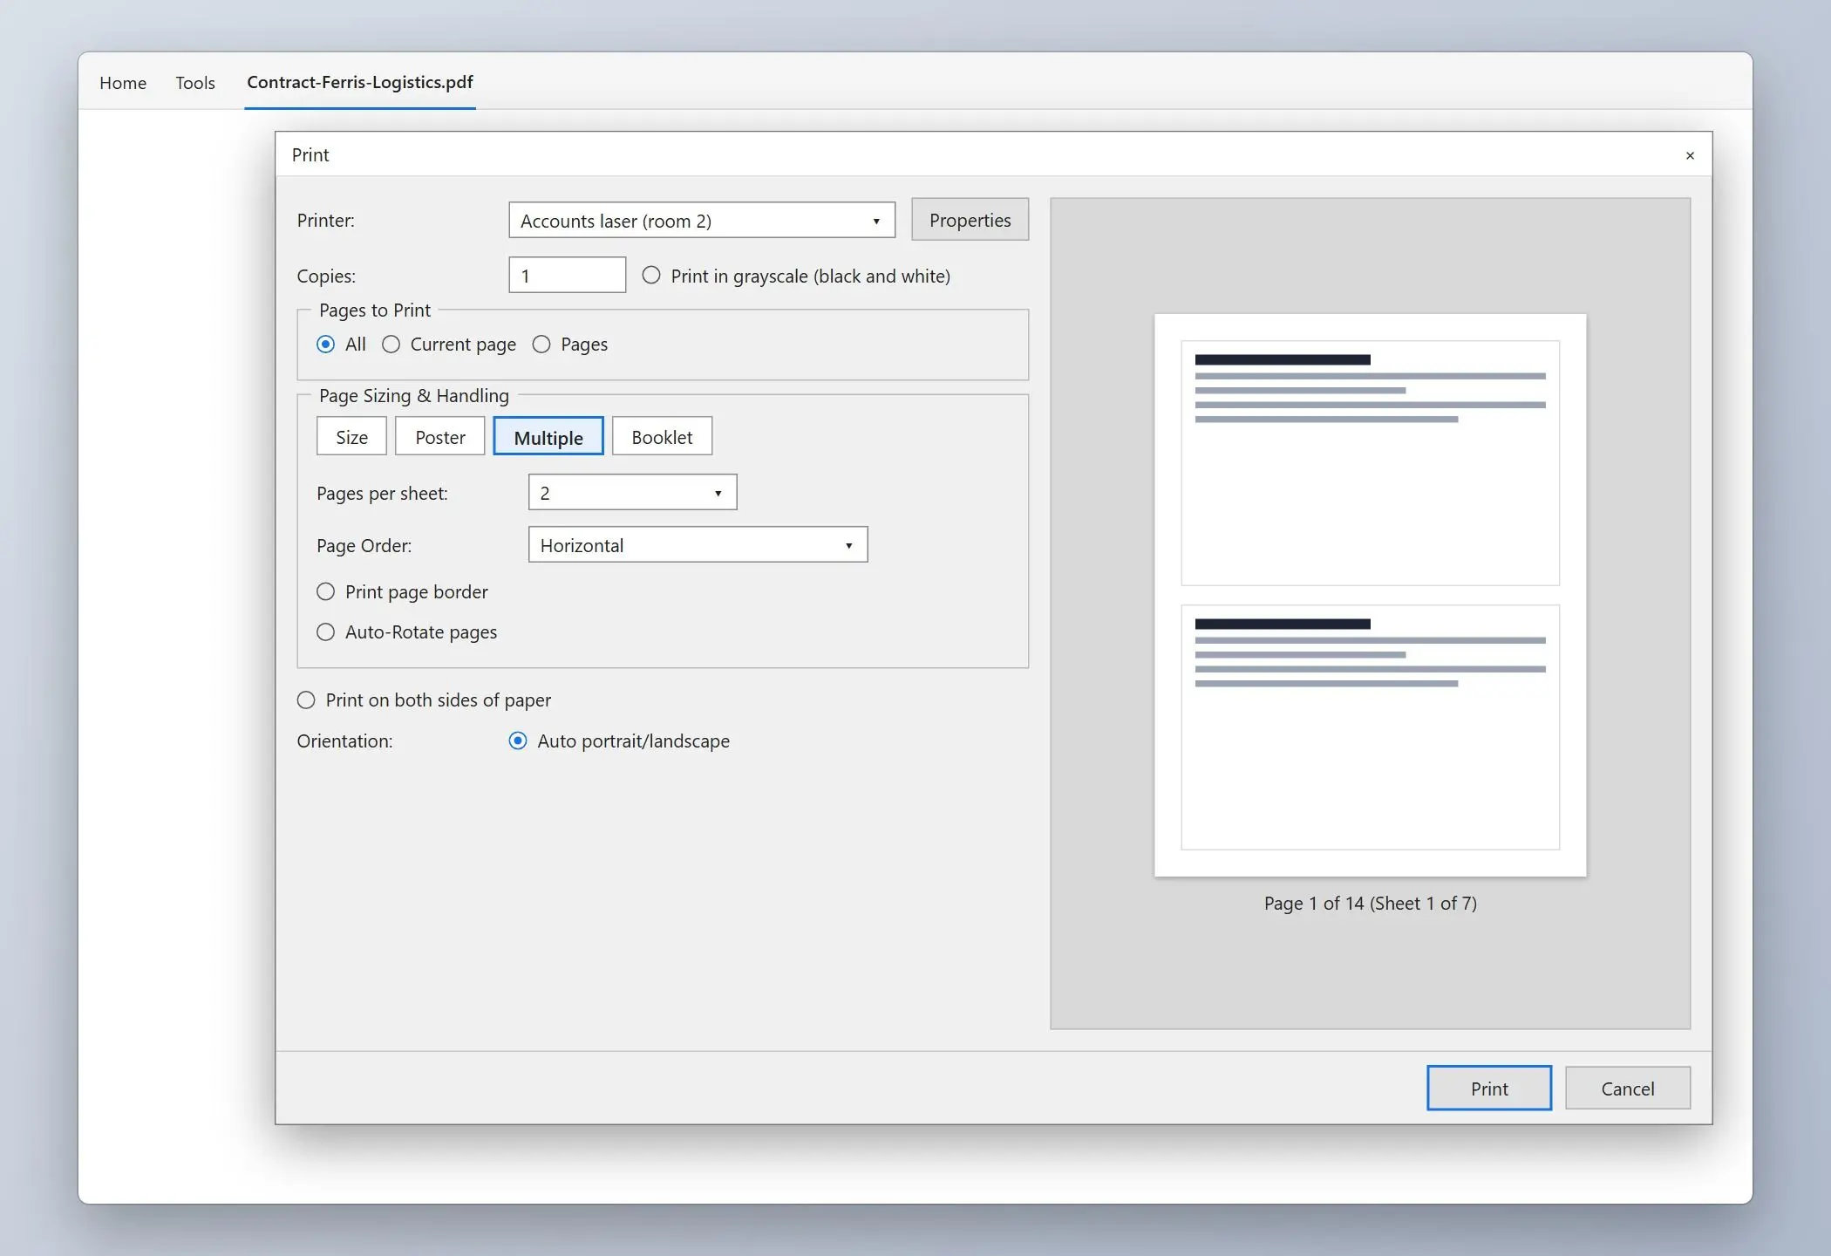Switch to Booklet sizing mode
1831x1256 pixels.
[662, 436]
